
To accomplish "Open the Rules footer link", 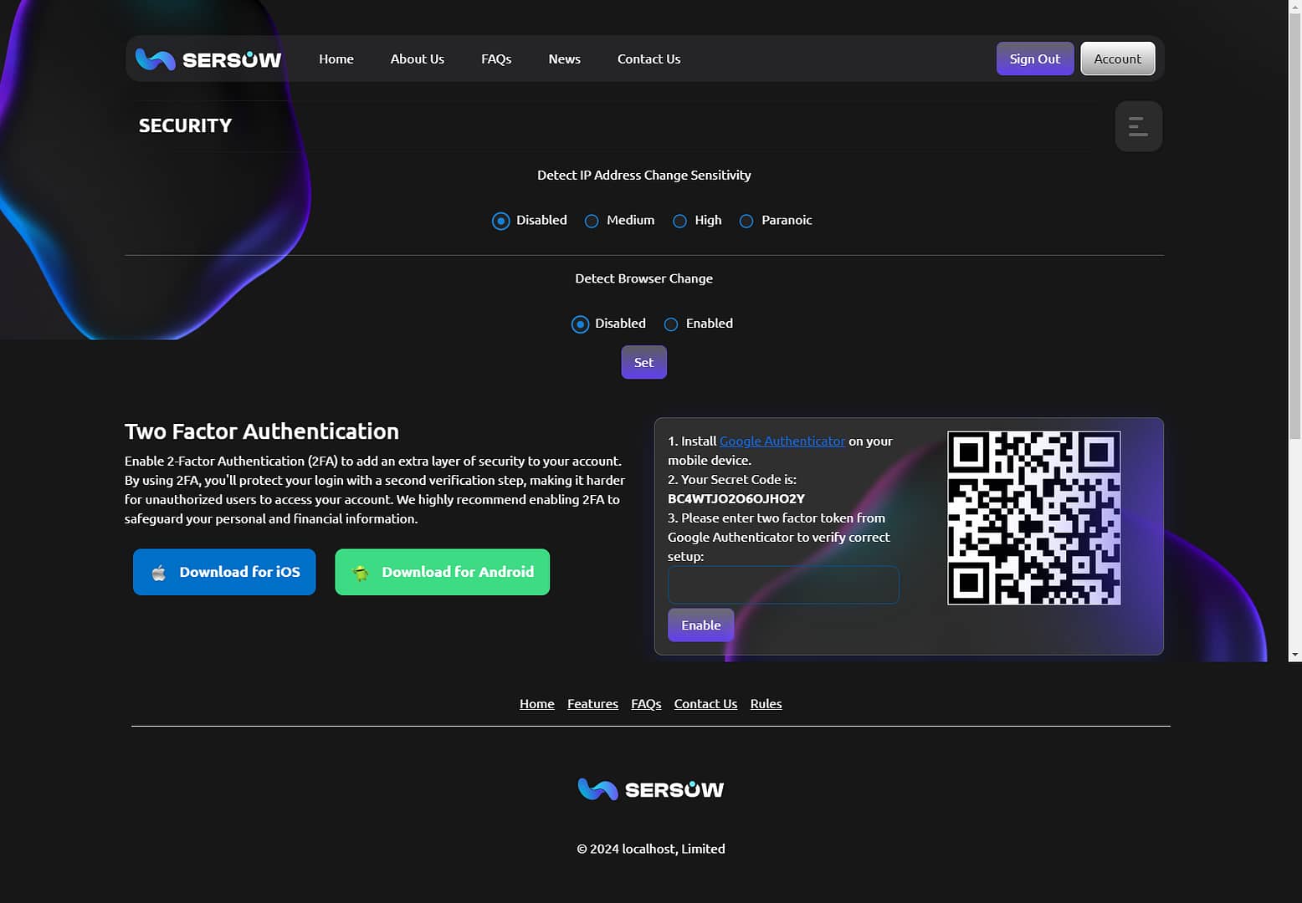I will [x=766, y=704].
